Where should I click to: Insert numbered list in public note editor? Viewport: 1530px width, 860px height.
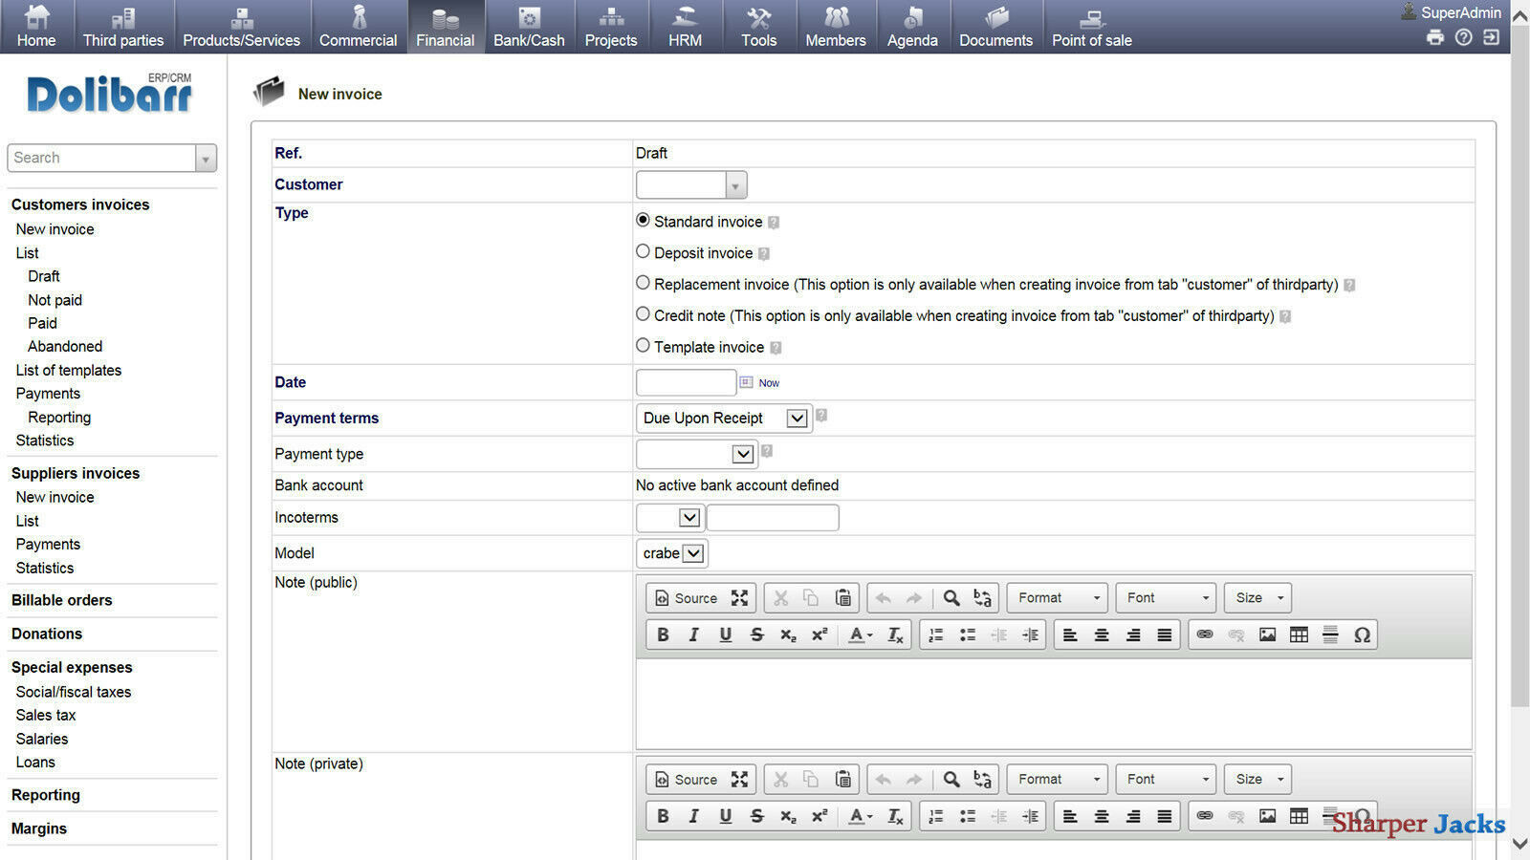click(936, 634)
